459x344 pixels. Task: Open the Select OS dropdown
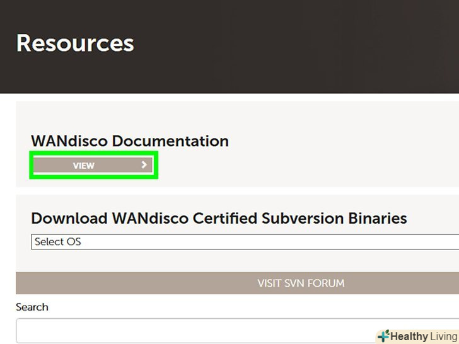click(245, 242)
